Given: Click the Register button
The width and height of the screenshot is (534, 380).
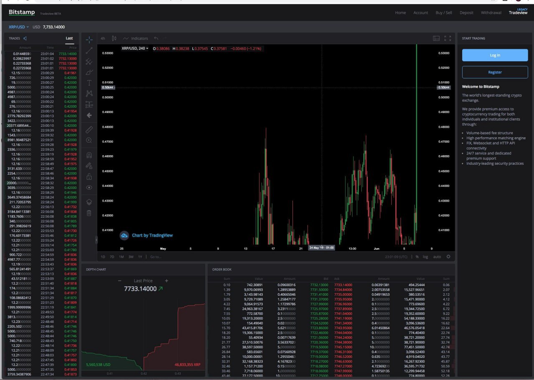Looking at the screenshot, I should [x=495, y=72].
